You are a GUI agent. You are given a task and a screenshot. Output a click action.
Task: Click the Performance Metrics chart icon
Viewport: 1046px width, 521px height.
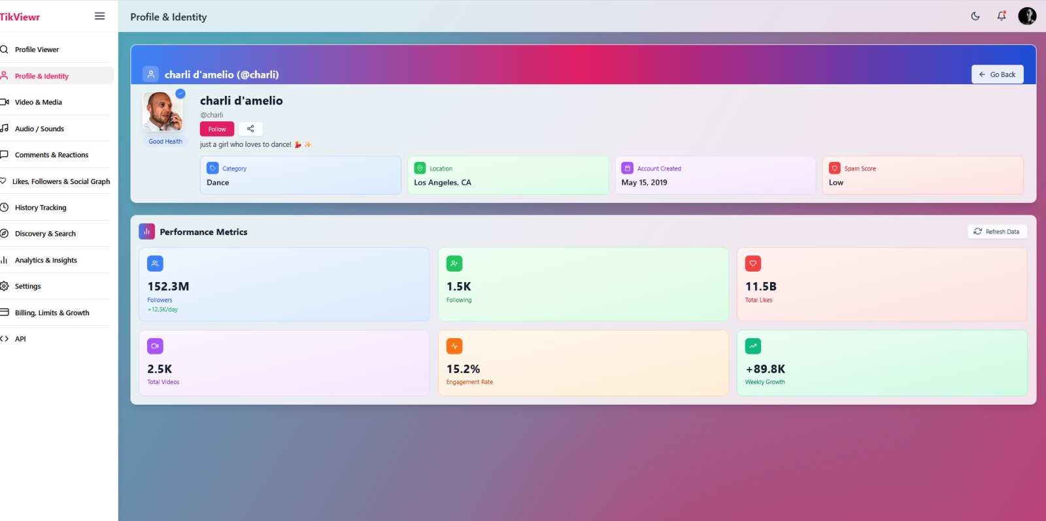click(x=147, y=232)
